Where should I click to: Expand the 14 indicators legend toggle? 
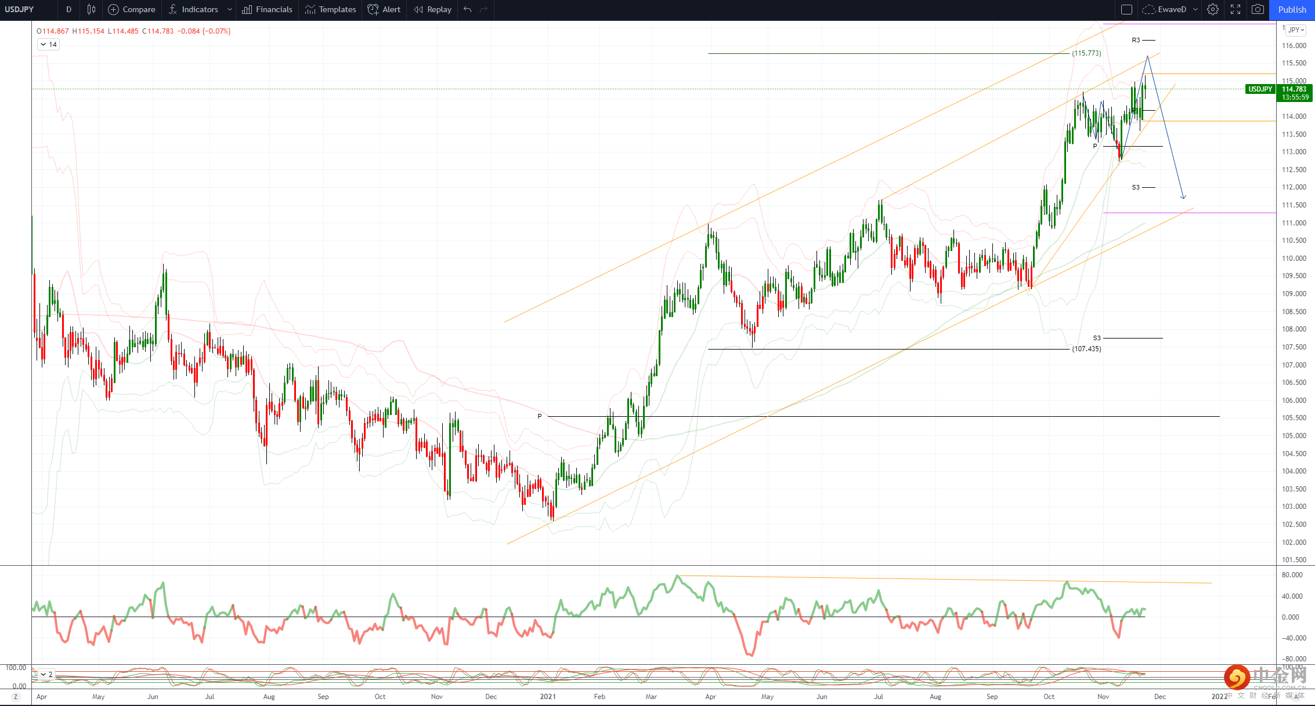tap(48, 45)
